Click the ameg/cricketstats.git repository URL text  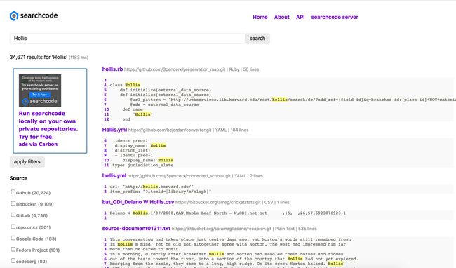218,202
